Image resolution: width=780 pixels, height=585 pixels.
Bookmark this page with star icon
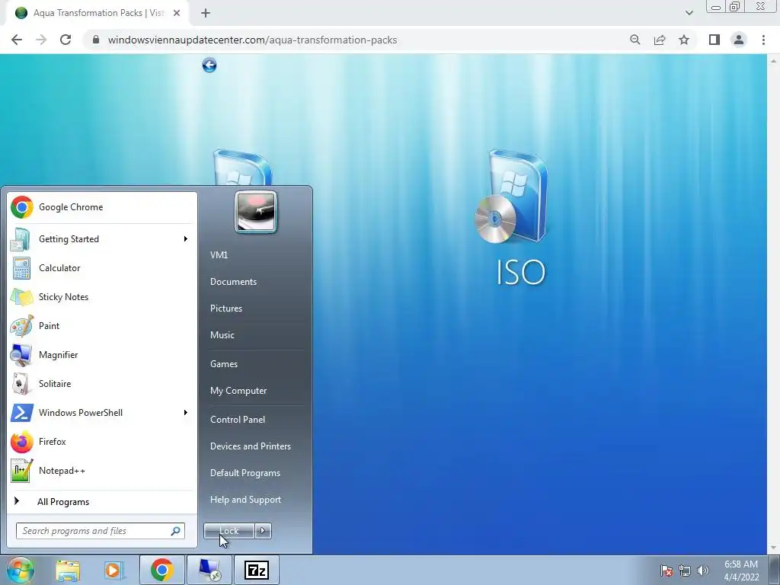tap(684, 40)
